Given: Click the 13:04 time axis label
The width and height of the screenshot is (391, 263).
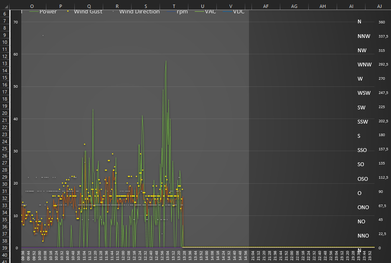Looking at the screenshot, I should [168, 256].
